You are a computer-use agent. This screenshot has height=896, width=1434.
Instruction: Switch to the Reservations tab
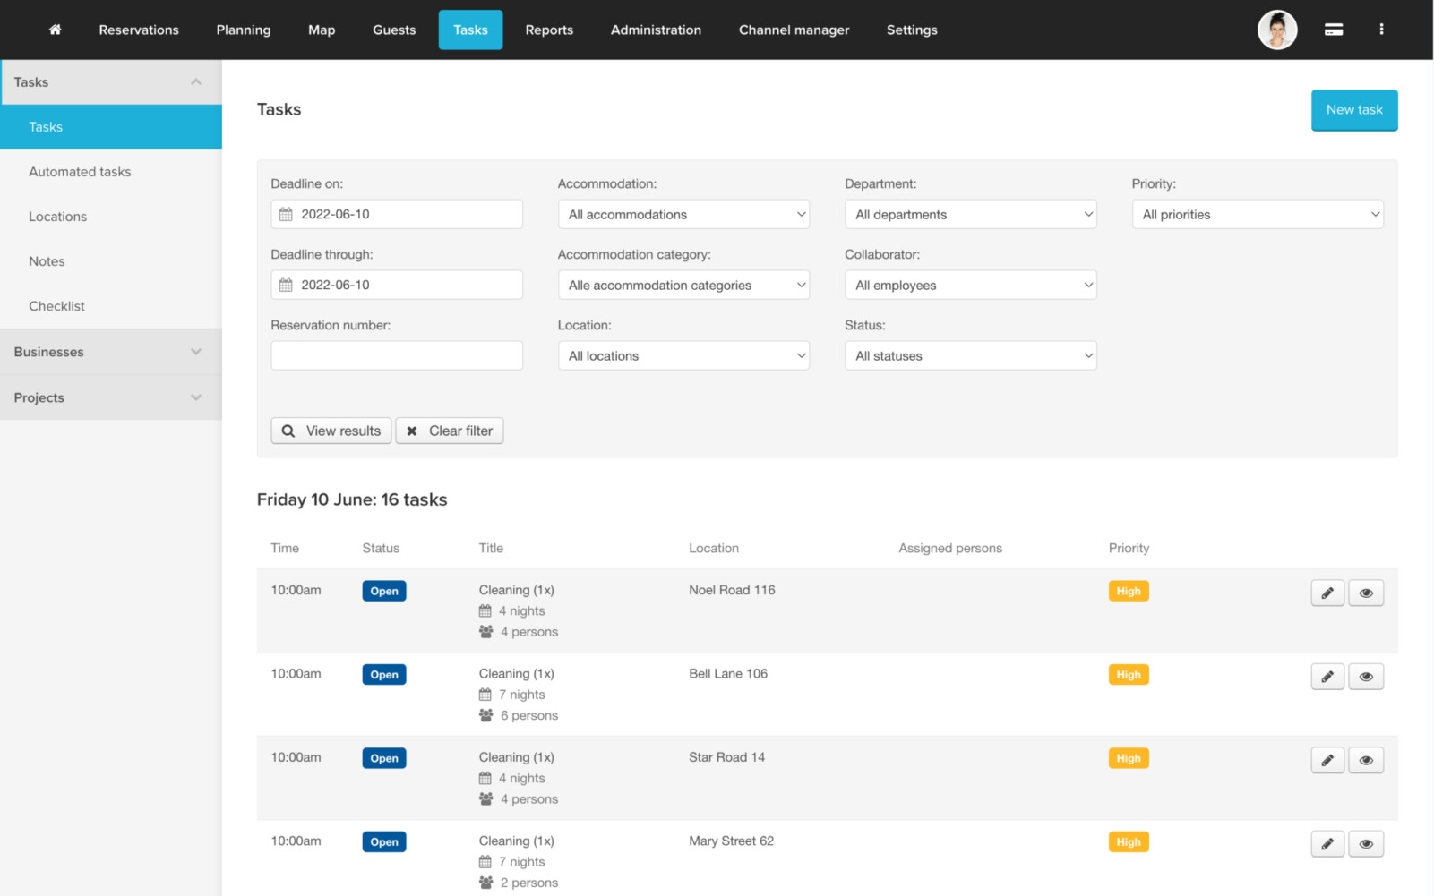click(x=139, y=30)
